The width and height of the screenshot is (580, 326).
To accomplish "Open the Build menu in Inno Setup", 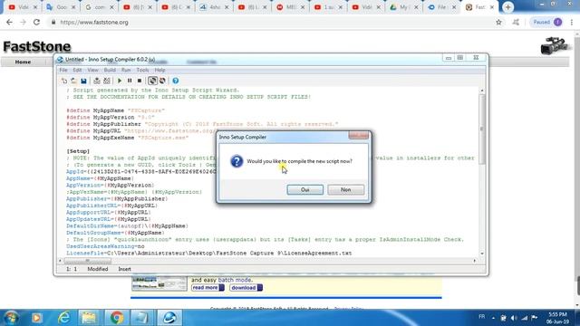I will 110,70.
